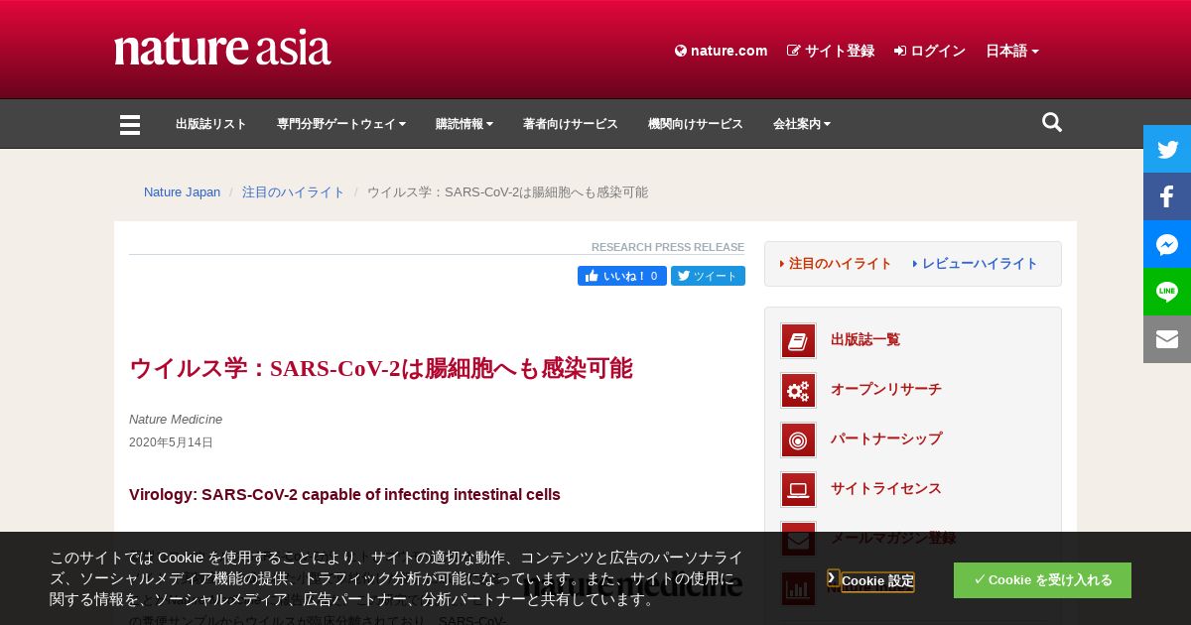Open レビューハイライト sidebar tab
Image resolution: width=1191 pixels, height=625 pixels.
(975, 264)
